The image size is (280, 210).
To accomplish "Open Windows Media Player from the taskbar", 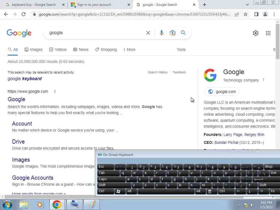I will [x=40, y=205].
